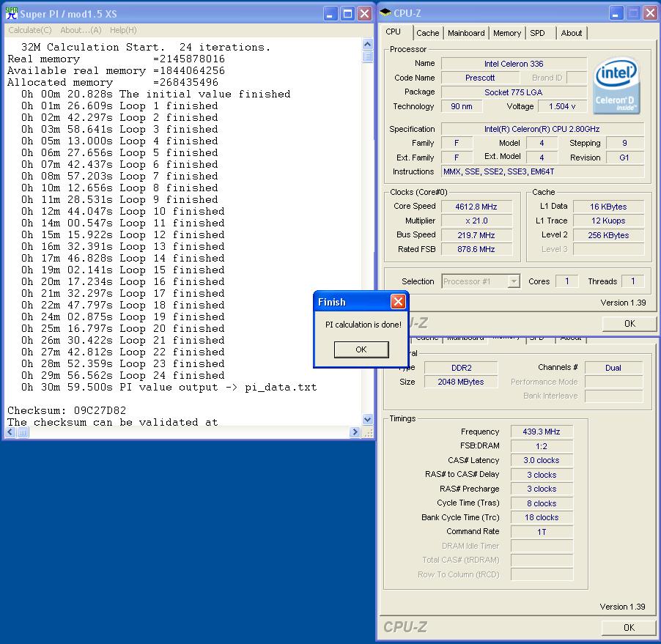The height and width of the screenshot is (644, 661).
Task: Switch to the About tab in CPU-Z
Action: click(x=571, y=33)
